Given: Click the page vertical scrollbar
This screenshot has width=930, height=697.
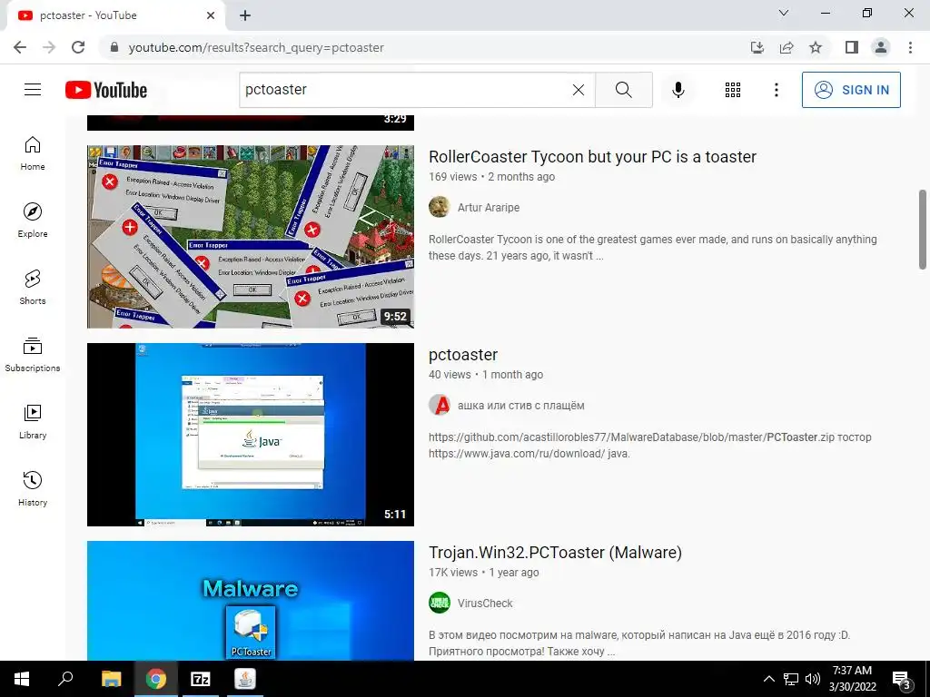Looking at the screenshot, I should 923,229.
